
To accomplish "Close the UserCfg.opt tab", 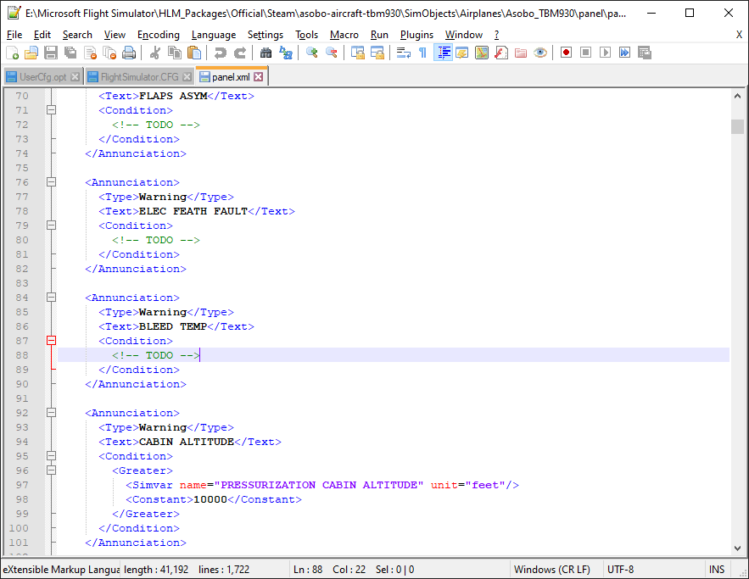I will (x=75, y=76).
